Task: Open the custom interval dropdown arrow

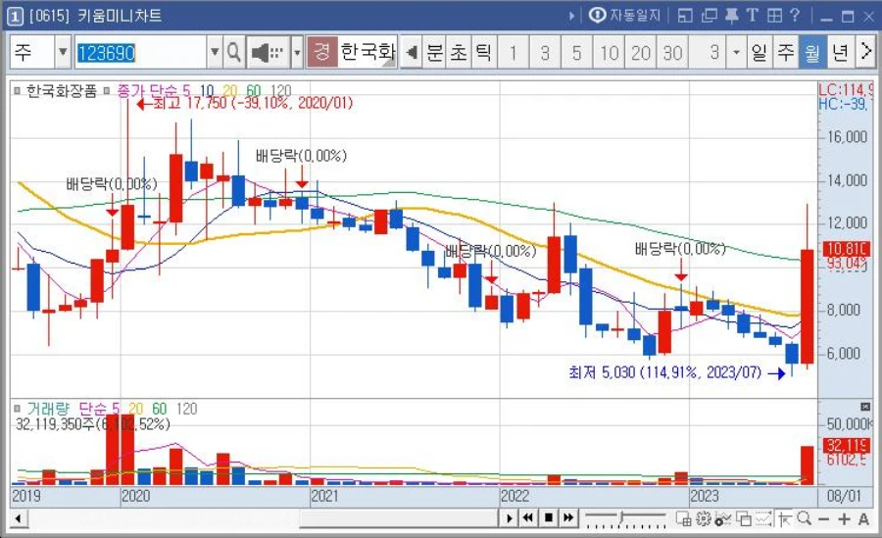Action: point(736,53)
